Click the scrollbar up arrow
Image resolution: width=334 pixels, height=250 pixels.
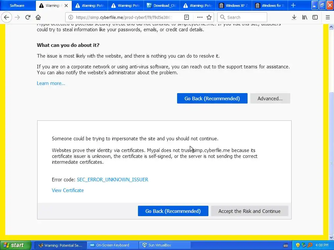click(x=331, y=27)
